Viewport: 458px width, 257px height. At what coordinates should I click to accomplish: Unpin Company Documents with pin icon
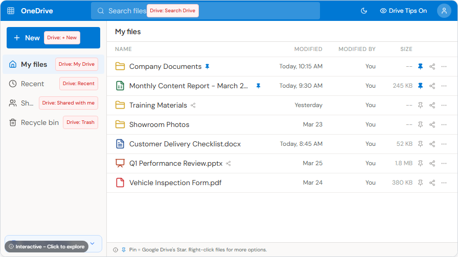(420, 66)
